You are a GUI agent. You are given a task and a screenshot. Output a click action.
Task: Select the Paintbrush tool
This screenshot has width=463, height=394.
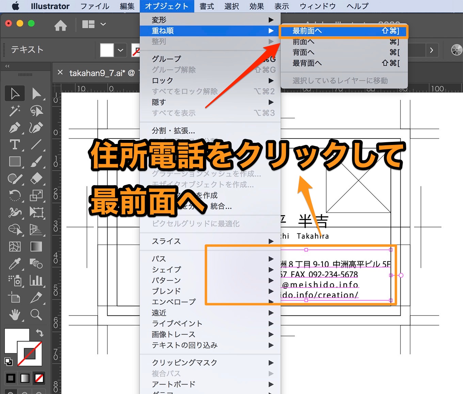[36, 161]
